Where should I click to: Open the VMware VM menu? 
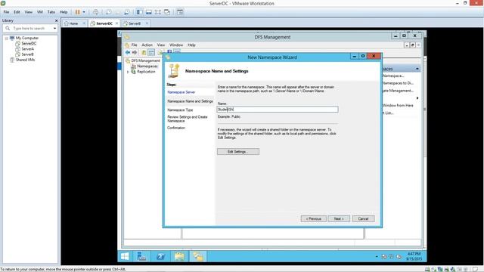coord(40,12)
